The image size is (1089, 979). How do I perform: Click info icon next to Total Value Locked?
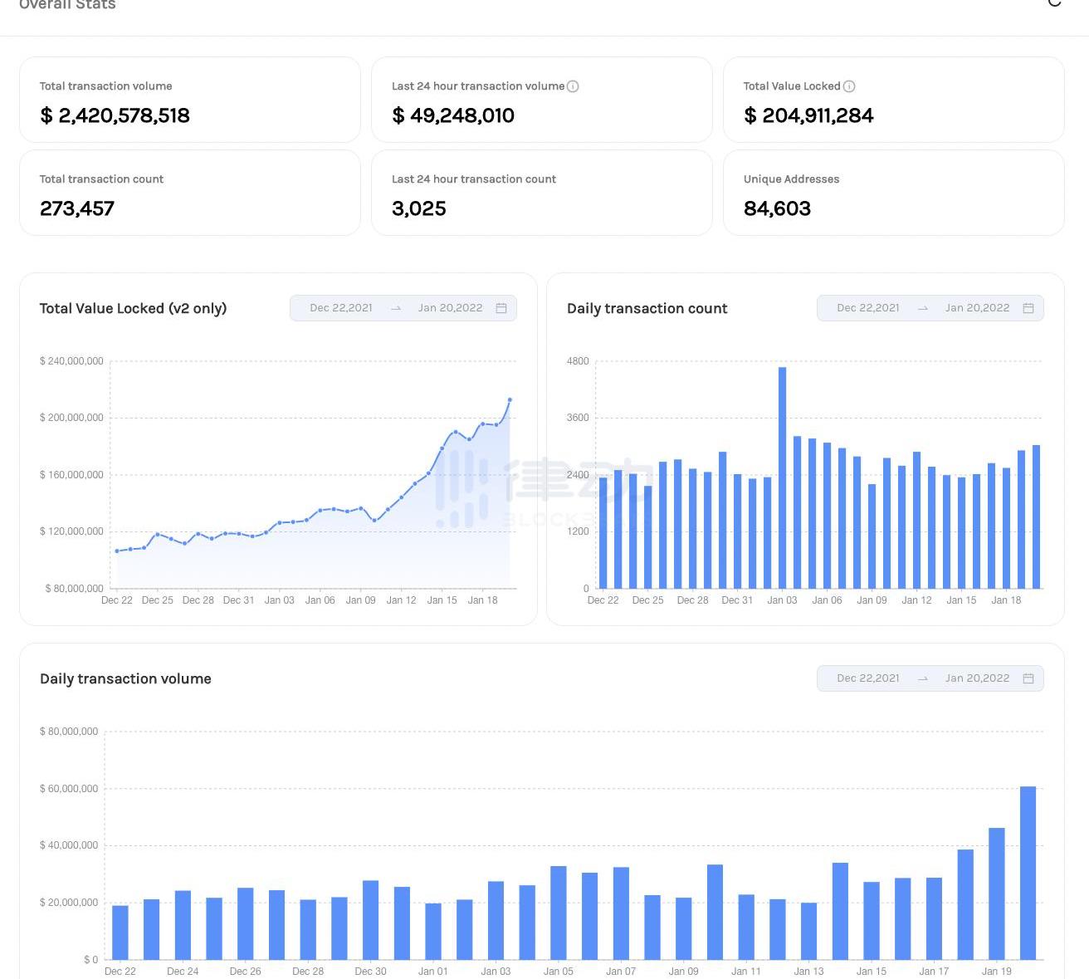(849, 86)
